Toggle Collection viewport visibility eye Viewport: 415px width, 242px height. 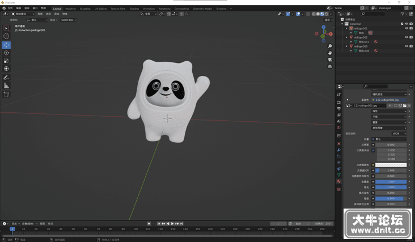[406, 24]
